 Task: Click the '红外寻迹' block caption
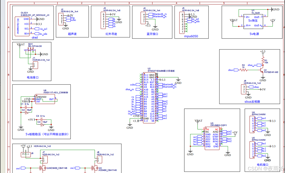point(111,34)
